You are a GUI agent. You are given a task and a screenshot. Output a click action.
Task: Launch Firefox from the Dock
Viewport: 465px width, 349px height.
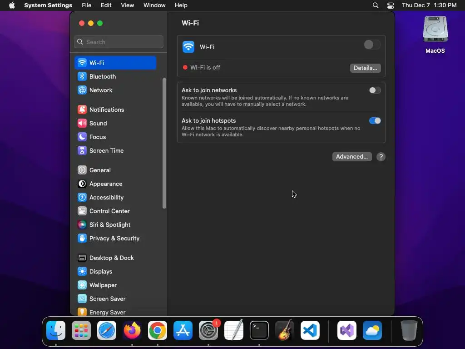pyautogui.click(x=132, y=330)
